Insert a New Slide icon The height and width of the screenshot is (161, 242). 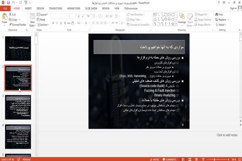tap(32, 17)
